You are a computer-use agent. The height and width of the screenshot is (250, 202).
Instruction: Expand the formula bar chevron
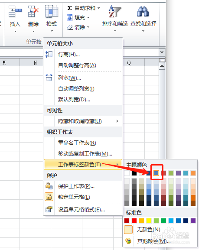coord(162,52)
